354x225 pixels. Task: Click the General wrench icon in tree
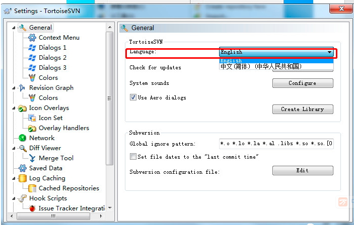[x=23, y=28]
